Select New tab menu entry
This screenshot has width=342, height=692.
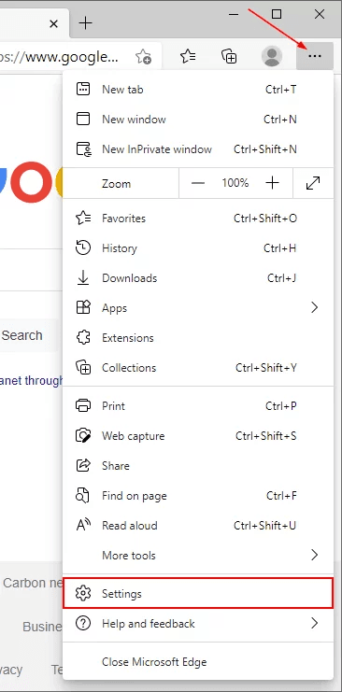(198, 90)
